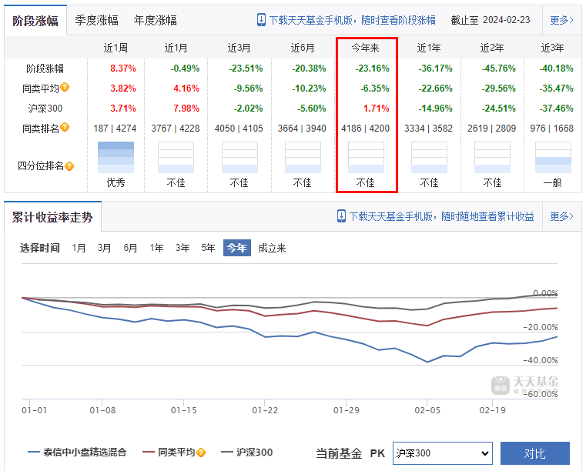Click the 今年来 quartile bar rated 不佳
The image size is (586, 471).
[x=366, y=157]
